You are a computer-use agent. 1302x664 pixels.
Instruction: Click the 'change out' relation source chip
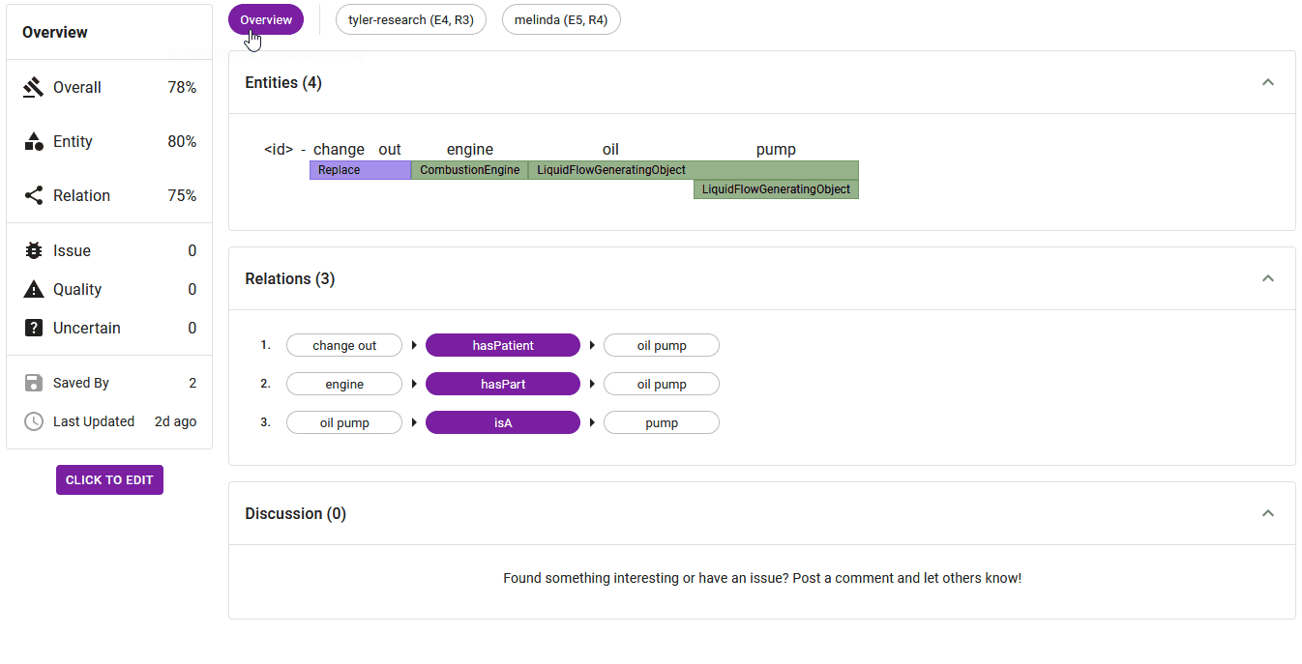[344, 346]
